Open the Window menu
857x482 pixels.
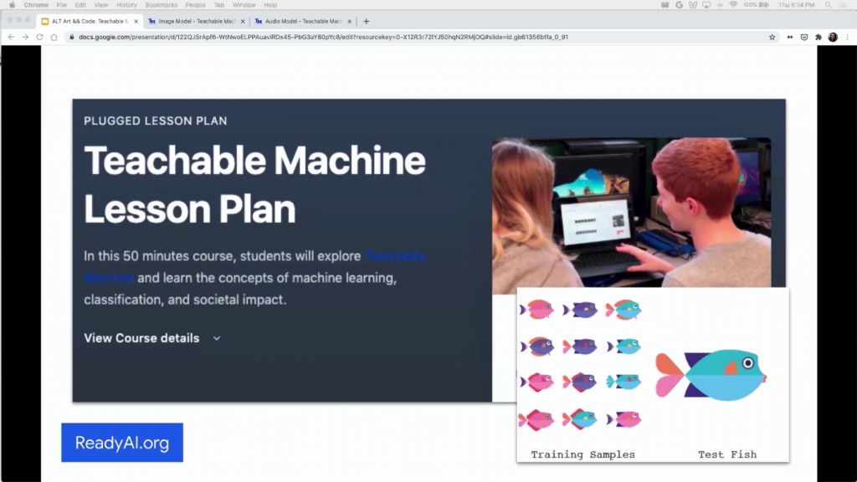pyautogui.click(x=244, y=5)
